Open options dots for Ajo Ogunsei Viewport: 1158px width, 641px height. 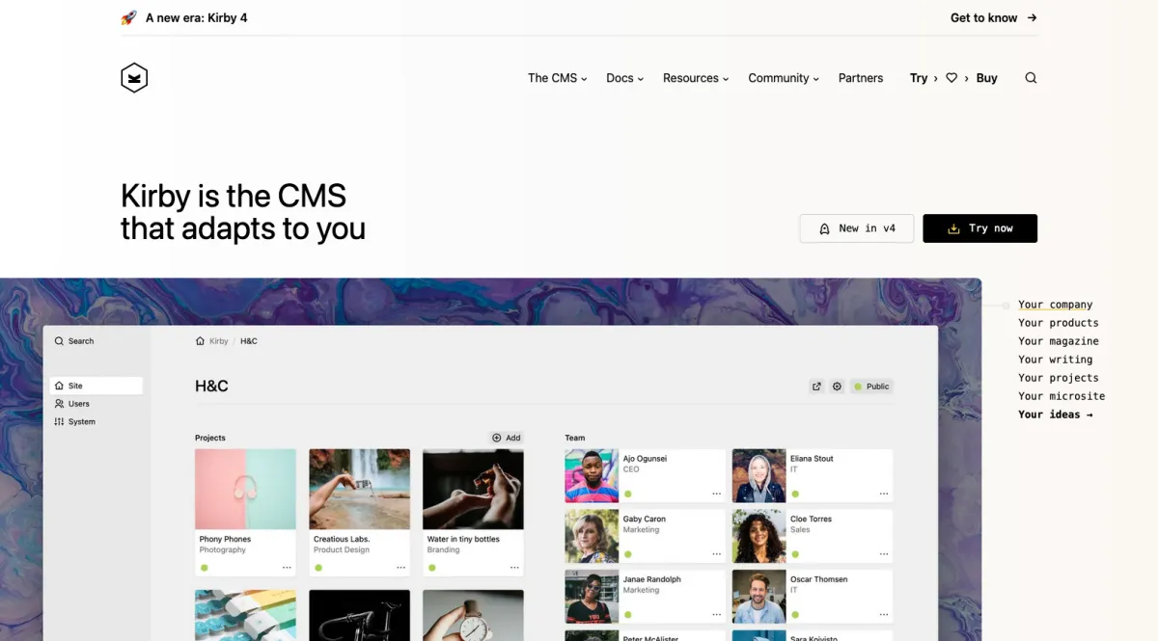pyautogui.click(x=716, y=494)
